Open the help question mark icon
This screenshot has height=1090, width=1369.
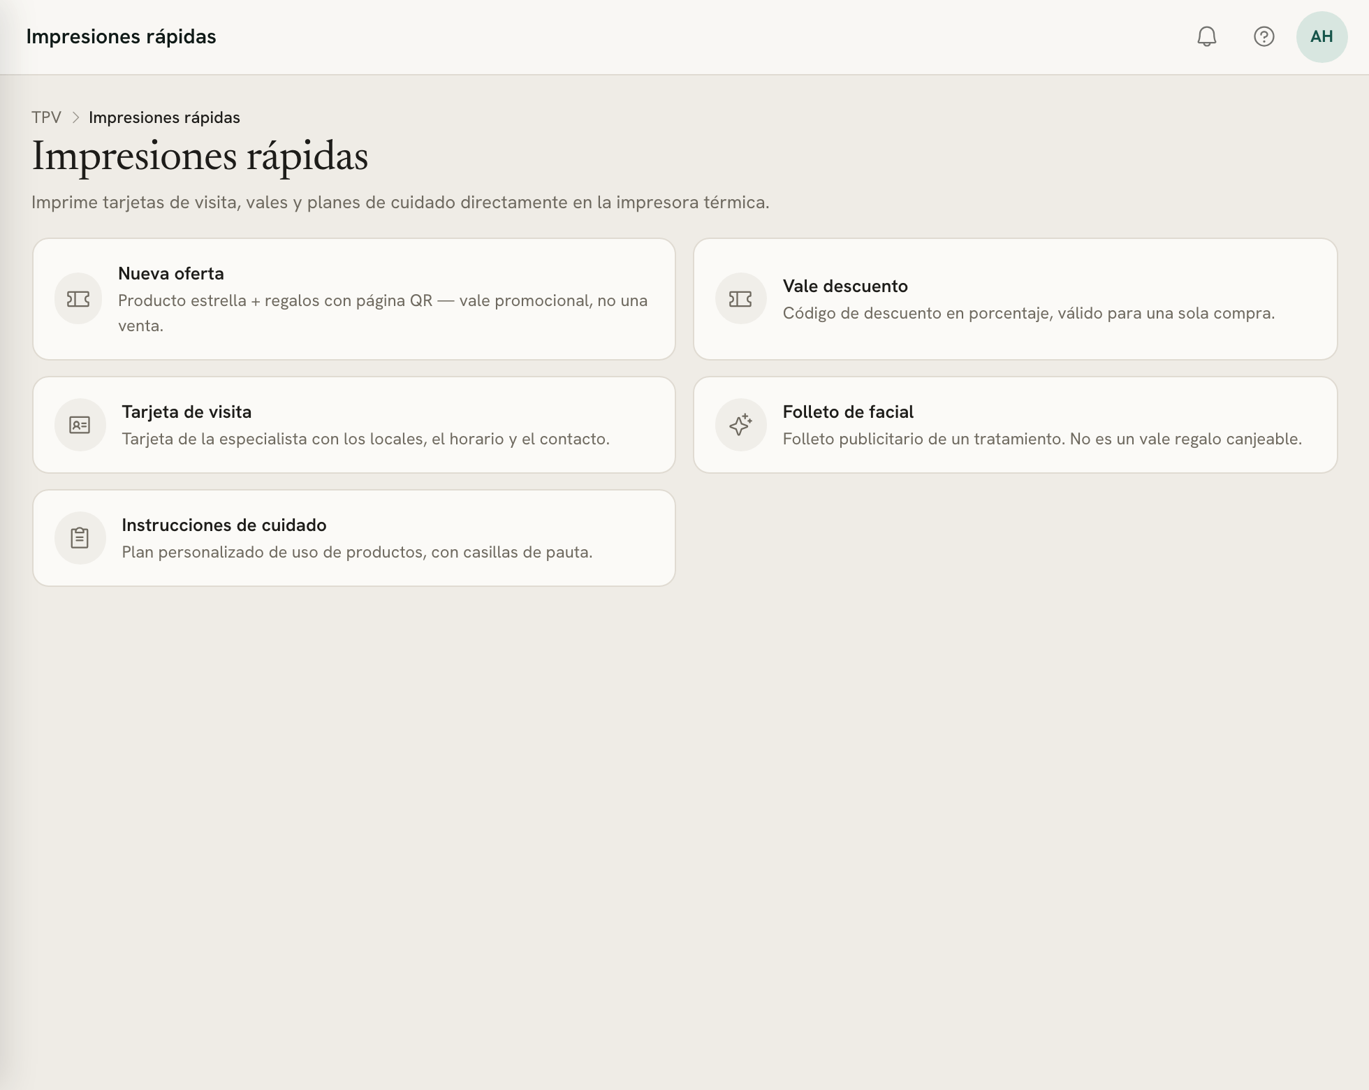pos(1264,36)
